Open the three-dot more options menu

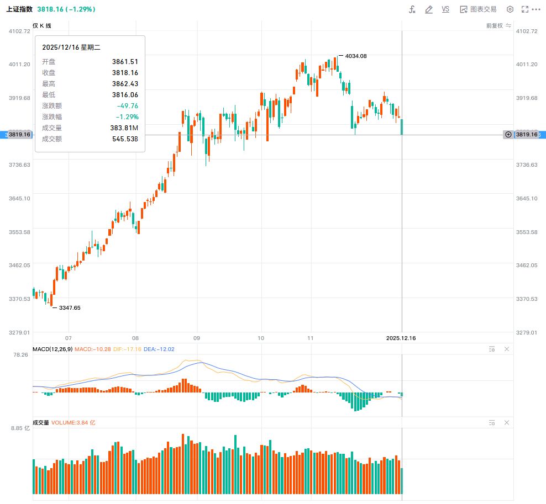coord(536,9)
